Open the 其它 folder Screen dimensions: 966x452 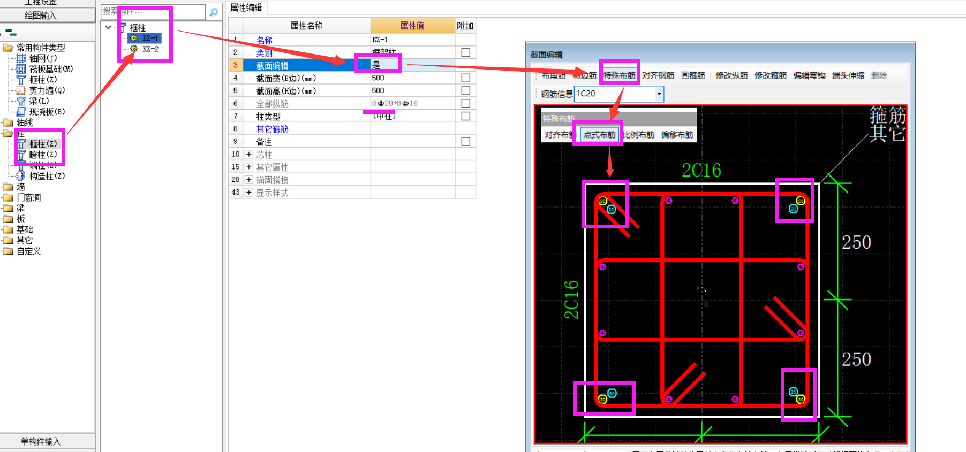click(8, 240)
